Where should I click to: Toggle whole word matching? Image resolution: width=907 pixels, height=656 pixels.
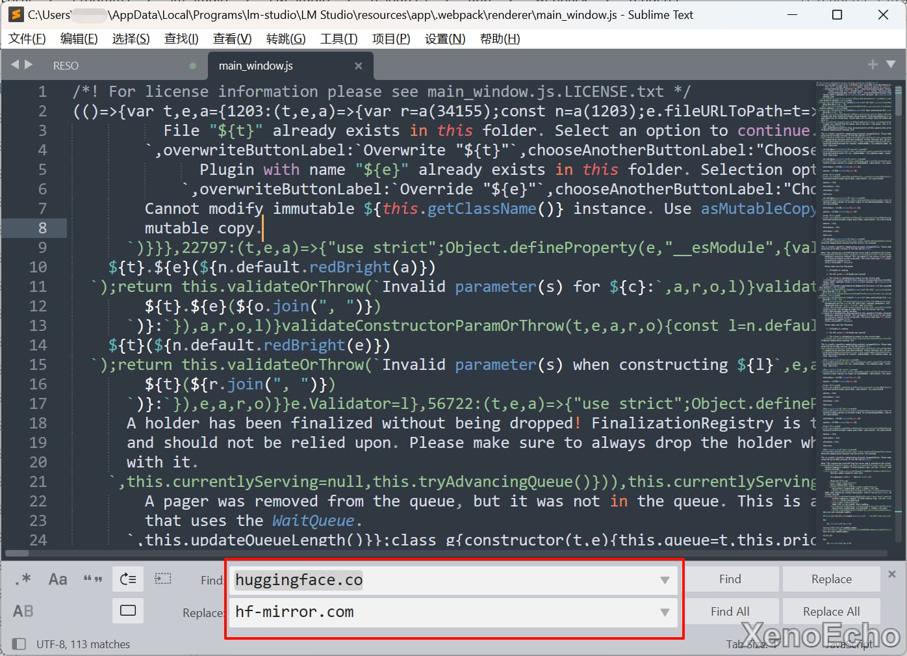pos(93,579)
